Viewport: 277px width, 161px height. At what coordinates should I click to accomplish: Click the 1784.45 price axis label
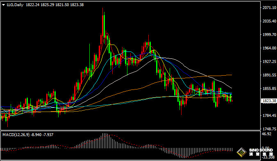coord(269,115)
